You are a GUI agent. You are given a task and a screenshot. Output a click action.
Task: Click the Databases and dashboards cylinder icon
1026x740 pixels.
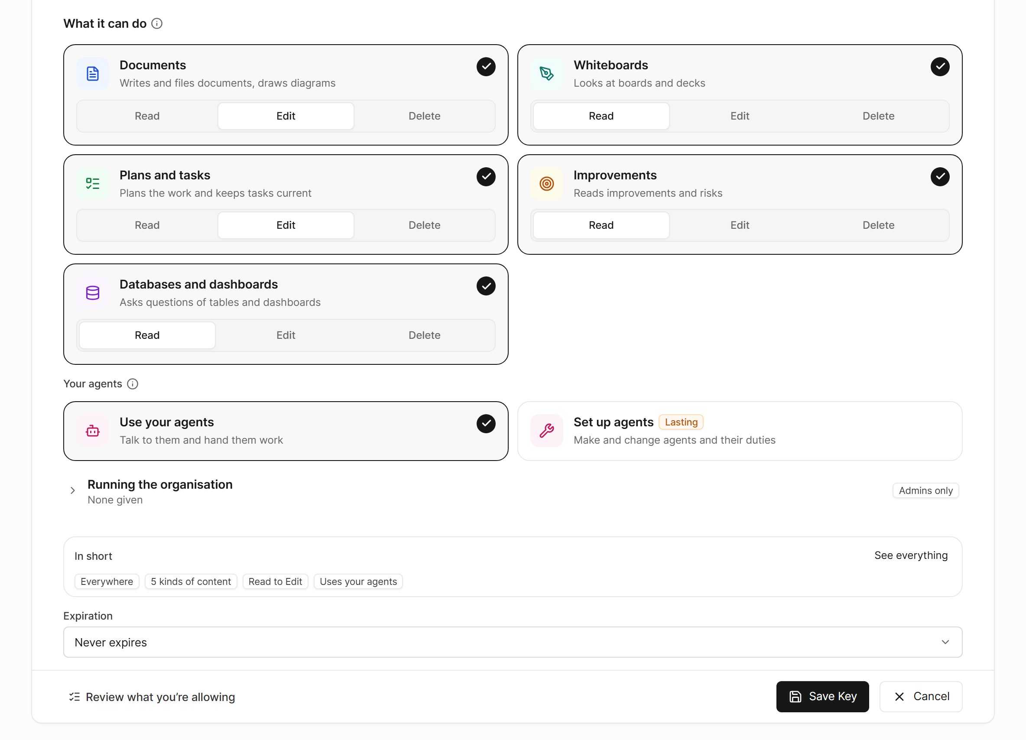[93, 293]
